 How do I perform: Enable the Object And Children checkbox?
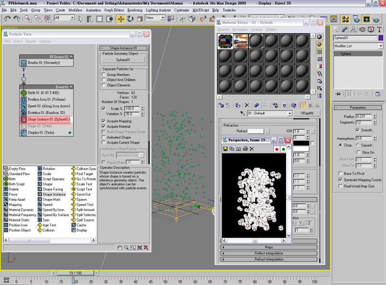point(104,80)
